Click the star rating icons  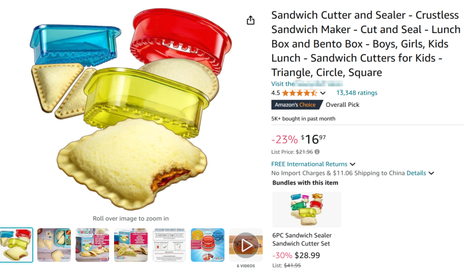pos(300,93)
